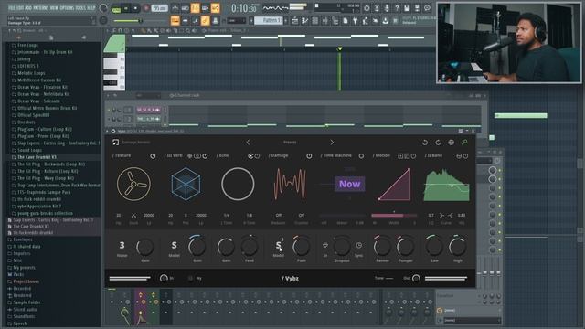This screenshot has width=585, height=329.
Task: Adjust the Motion Width slider
Action: pyautogui.click(x=394, y=216)
